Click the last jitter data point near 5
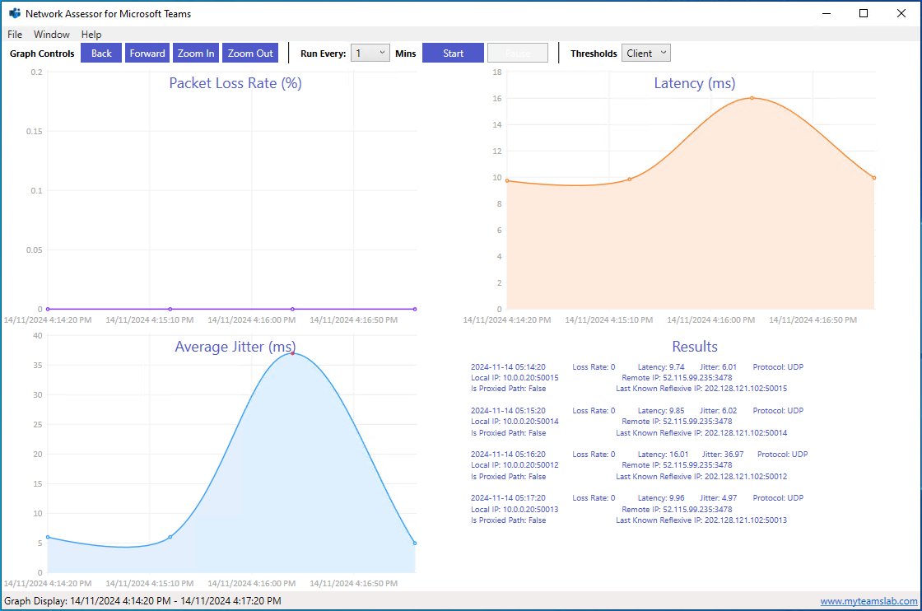 pyautogui.click(x=415, y=543)
